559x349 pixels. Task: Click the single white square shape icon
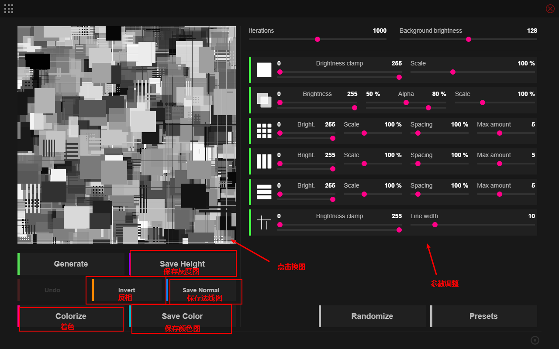[264, 70]
